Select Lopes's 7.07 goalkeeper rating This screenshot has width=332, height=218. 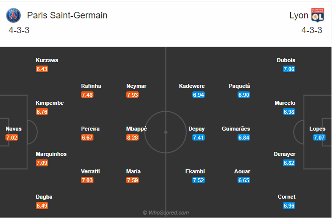tap(319, 137)
